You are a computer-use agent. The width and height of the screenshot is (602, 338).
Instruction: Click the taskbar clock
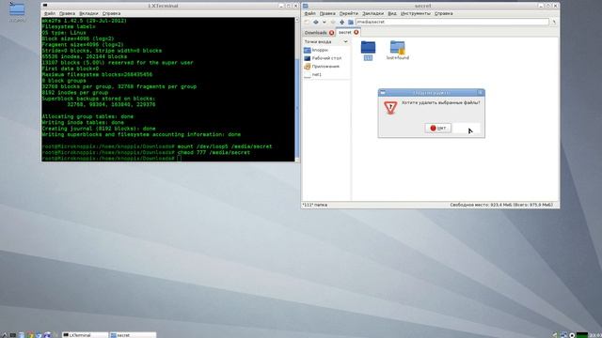coord(595,335)
